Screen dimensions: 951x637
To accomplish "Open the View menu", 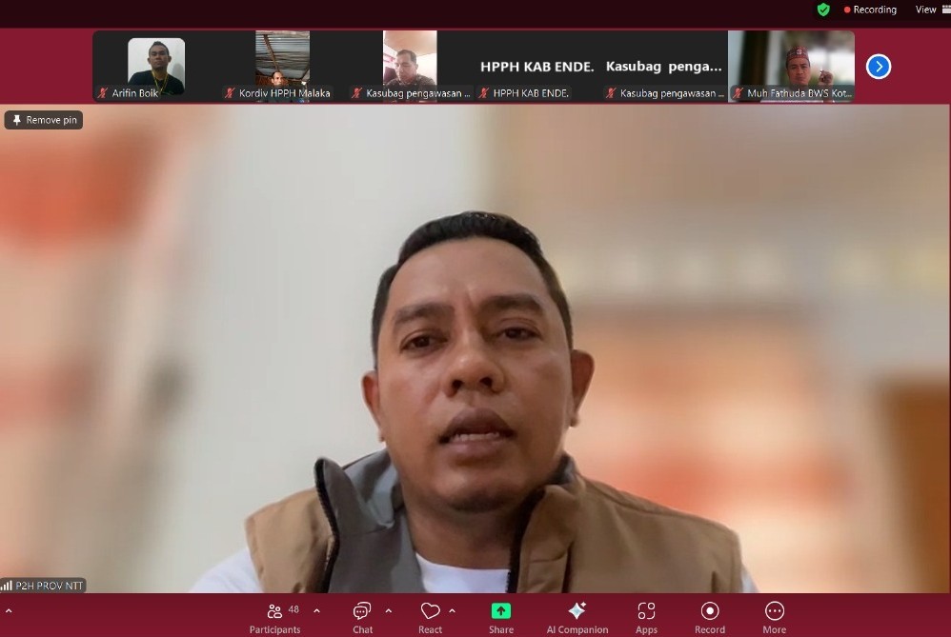I will 925,10.
